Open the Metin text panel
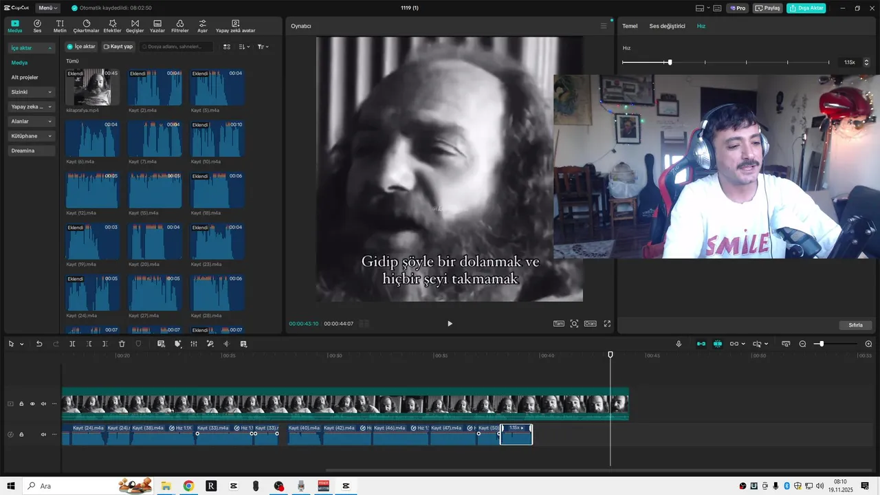 click(x=60, y=26)
